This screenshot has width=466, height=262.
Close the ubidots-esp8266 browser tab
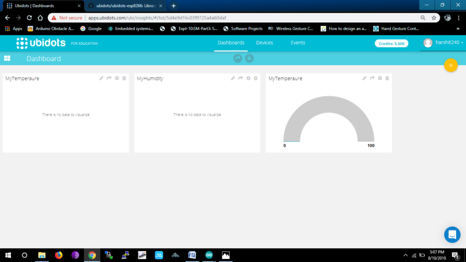pos(161,5)
